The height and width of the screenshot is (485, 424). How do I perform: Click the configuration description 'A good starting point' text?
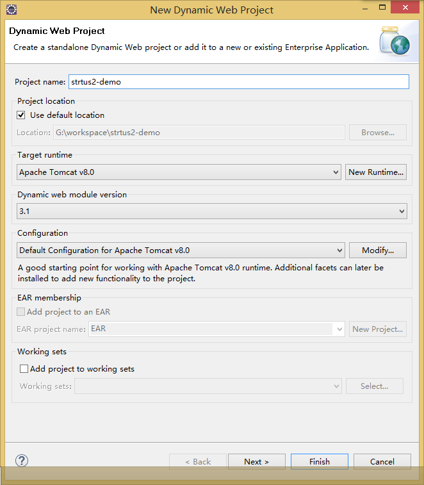(x=200, y=273)
